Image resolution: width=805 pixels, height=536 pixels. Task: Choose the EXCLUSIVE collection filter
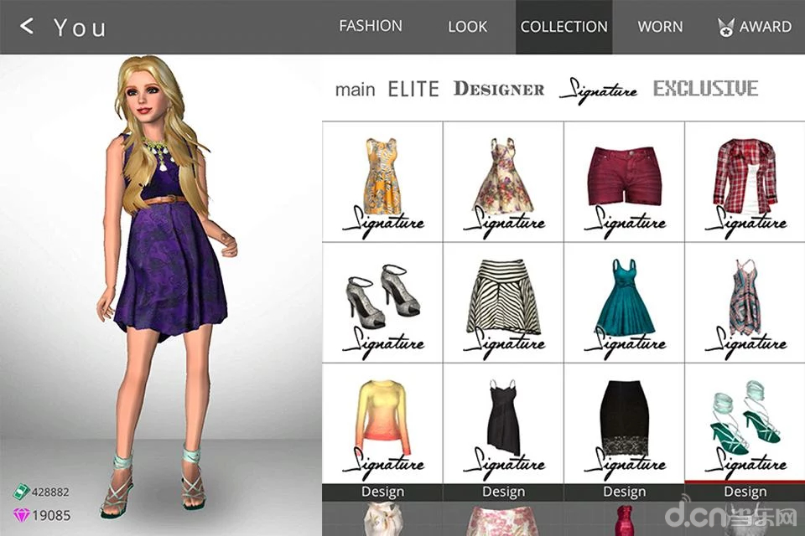coord(705,88)
